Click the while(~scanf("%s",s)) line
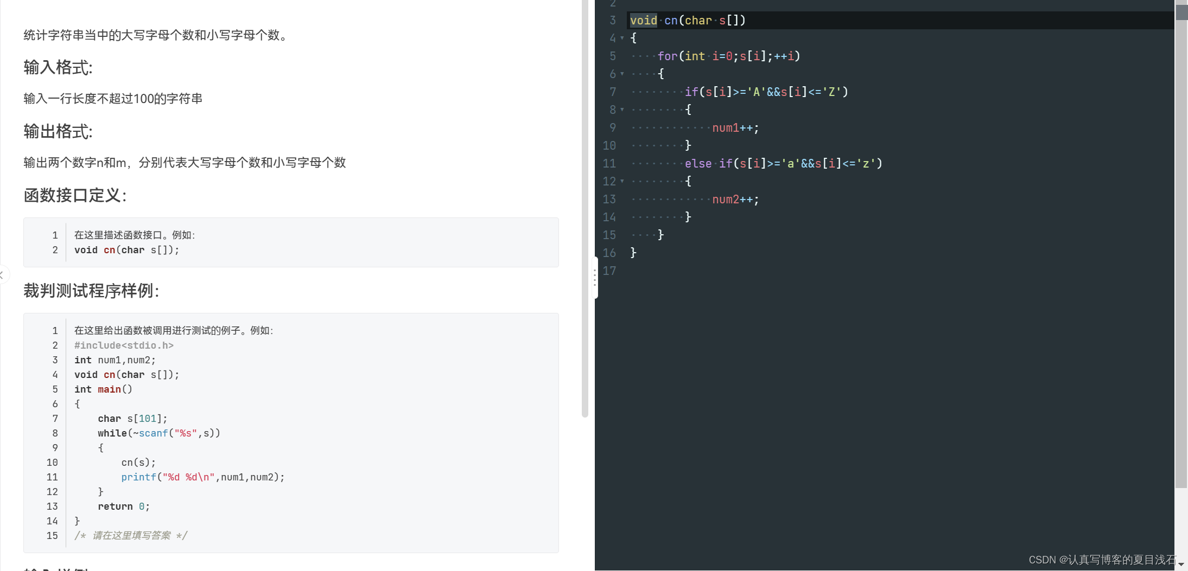1188x571 pixels. pyautogui.click(x=159, y=433)
